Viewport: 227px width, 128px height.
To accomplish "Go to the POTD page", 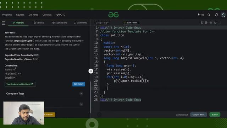I will pos(61,15).
